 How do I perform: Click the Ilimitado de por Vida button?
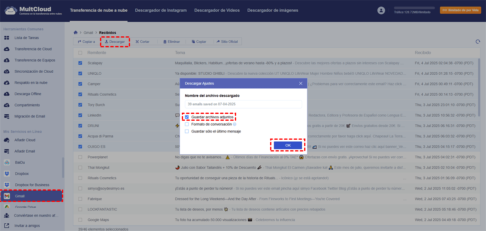point(460,10)
